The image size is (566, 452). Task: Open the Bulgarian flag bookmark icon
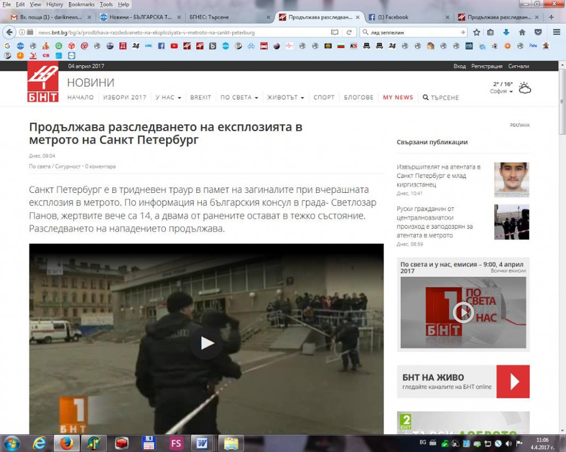click(340, 46)
